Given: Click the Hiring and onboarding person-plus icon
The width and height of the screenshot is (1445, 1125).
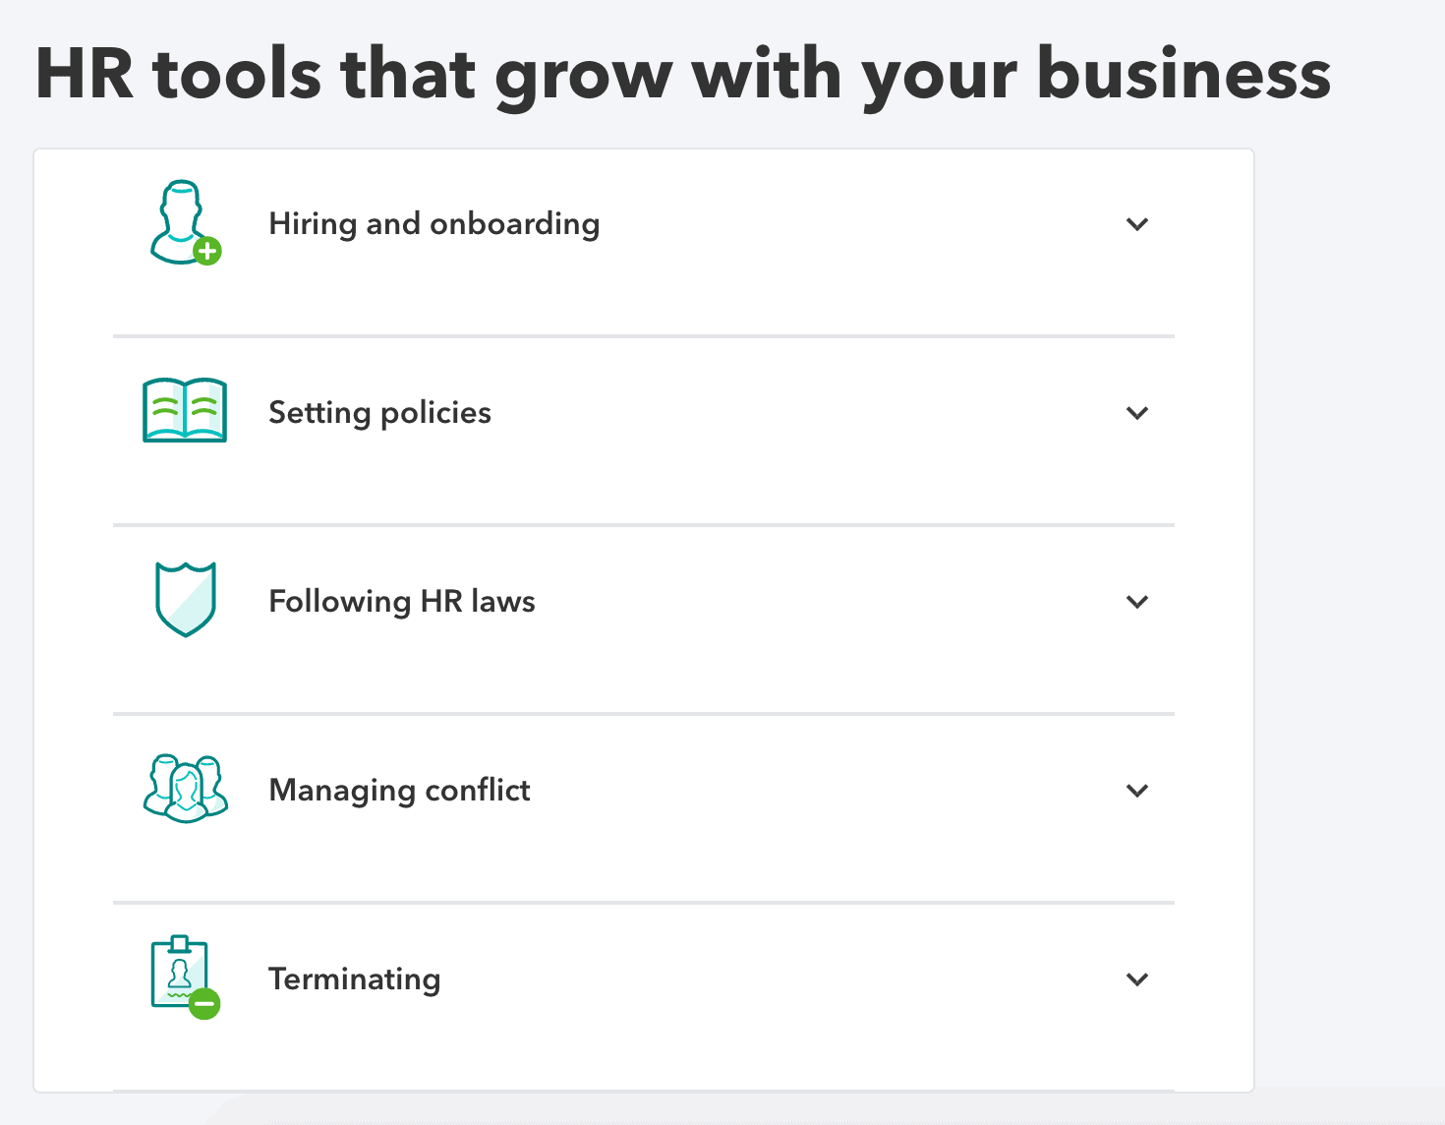Looking at the screenshot, I should pos(183,223).
